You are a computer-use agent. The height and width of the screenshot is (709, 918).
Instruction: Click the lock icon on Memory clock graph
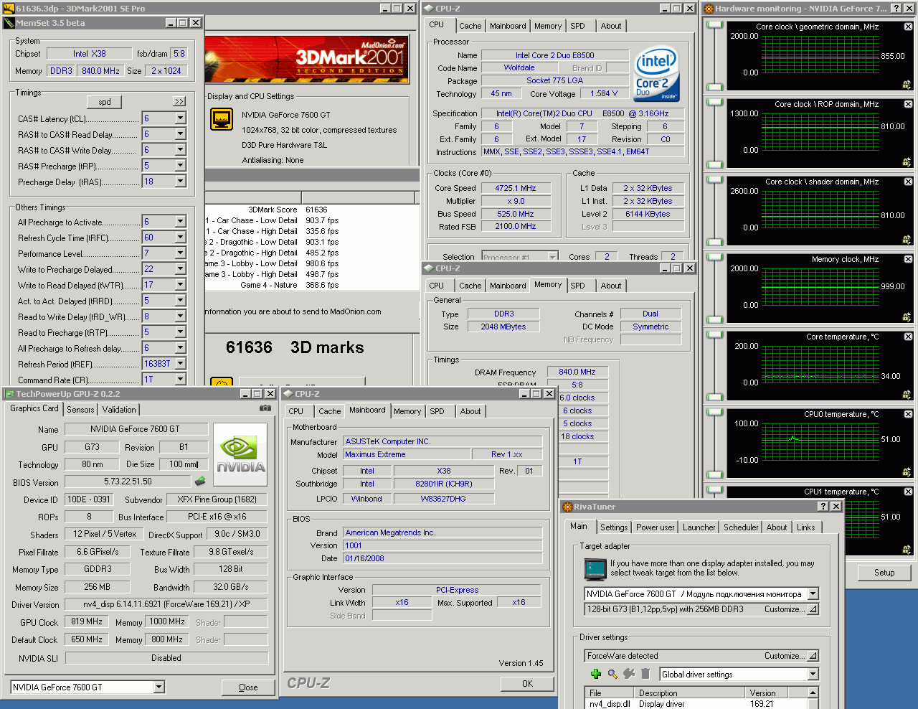907,317
